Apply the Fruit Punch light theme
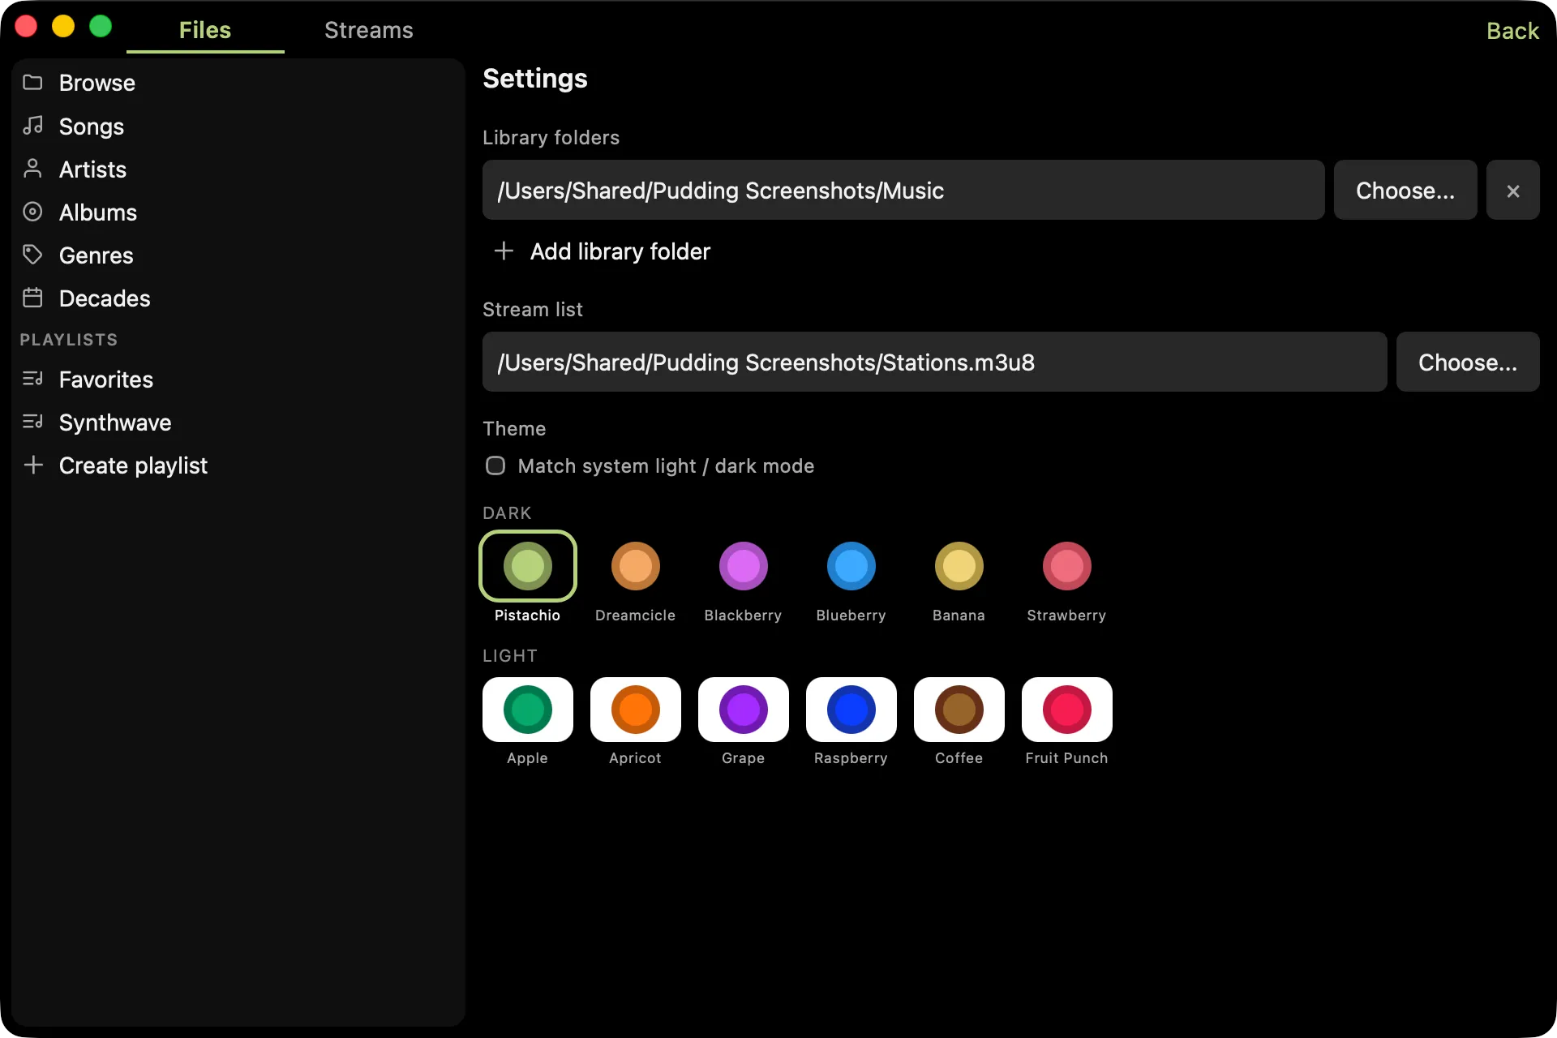This screenshot has width=1557, height=1038. (x=1067, y=710)
